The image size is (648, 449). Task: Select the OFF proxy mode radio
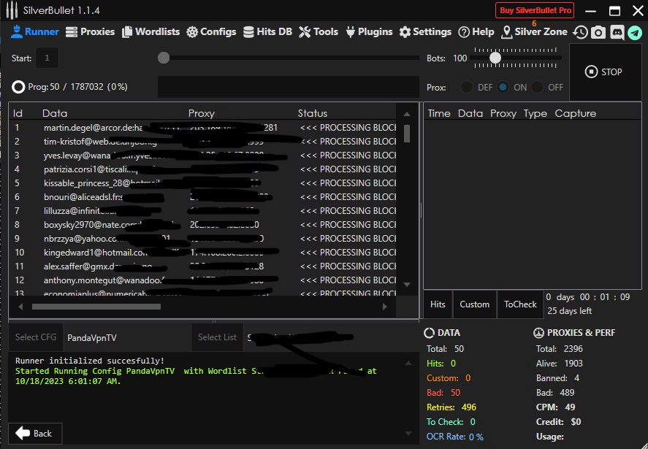537,87
